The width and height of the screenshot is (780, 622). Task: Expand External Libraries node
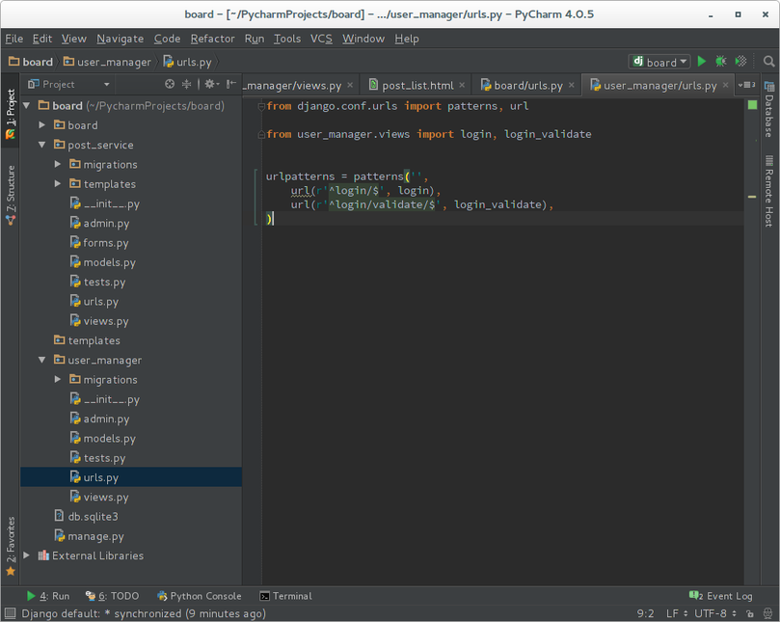(27, 555)
